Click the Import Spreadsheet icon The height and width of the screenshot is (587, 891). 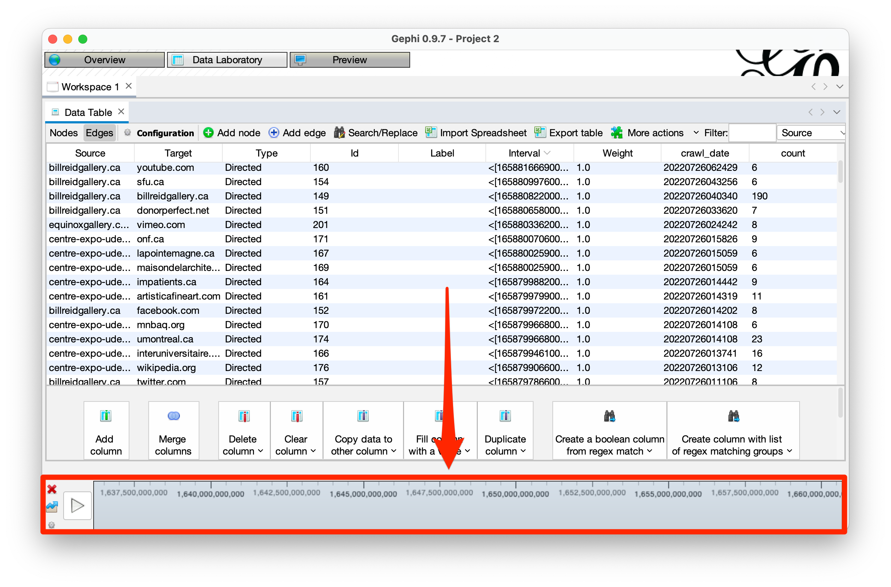(x=431, y=132)
